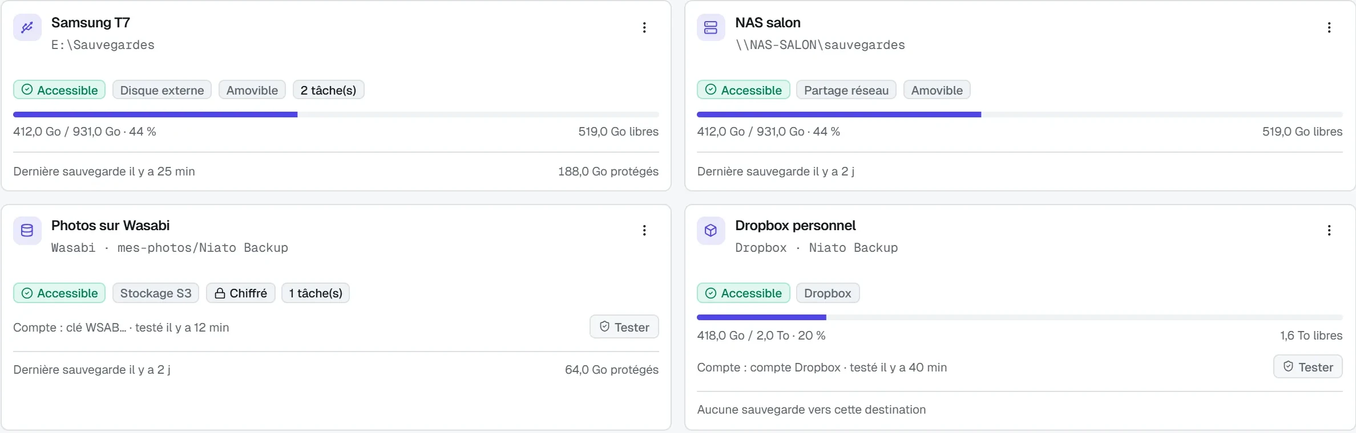The height and width of the screenshot is (433, 1356).
Task: Click the Partage réseau tag
Action: click(x=846, y=90)
